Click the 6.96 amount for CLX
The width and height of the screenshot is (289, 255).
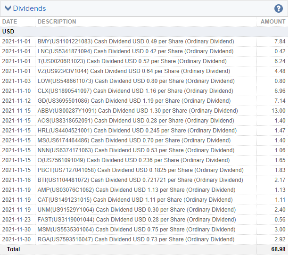coord(280,91)
